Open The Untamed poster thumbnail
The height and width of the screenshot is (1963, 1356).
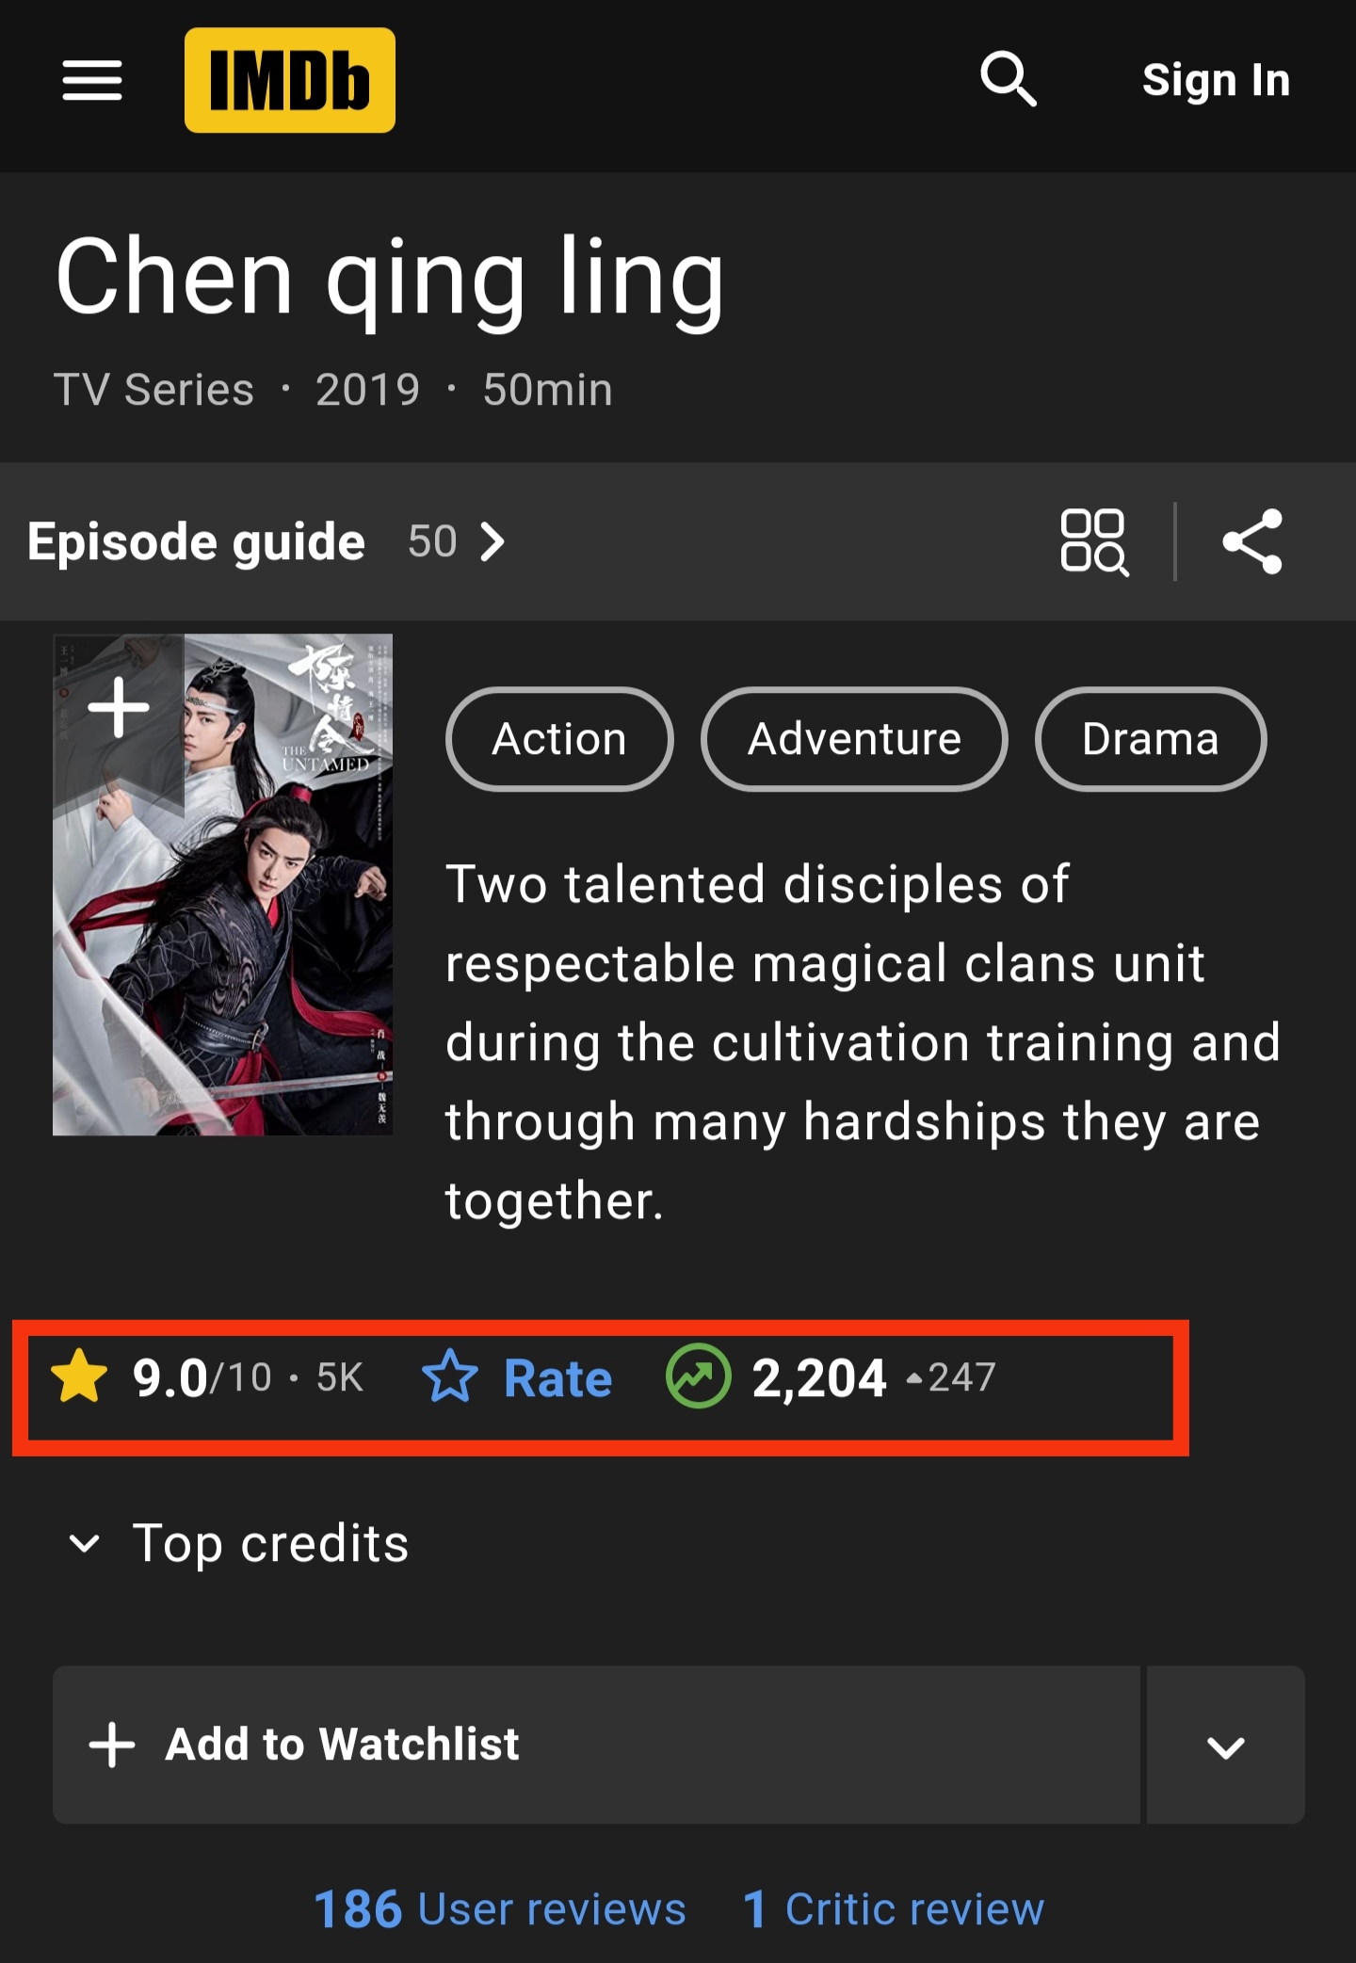click(x=222, y=885)
